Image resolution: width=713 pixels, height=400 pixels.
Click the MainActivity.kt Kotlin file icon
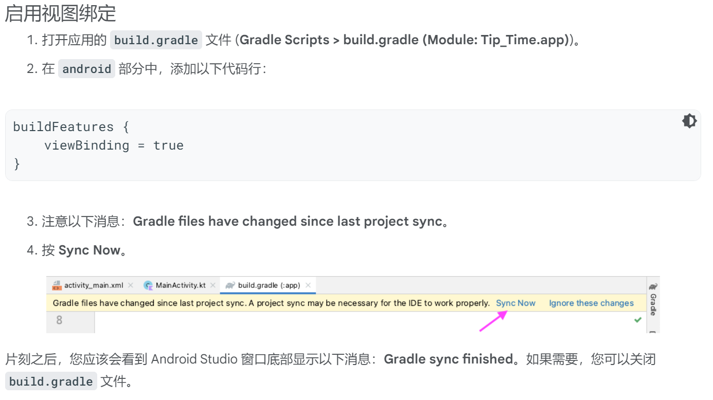pyautogui.click(x=148, y=285)
